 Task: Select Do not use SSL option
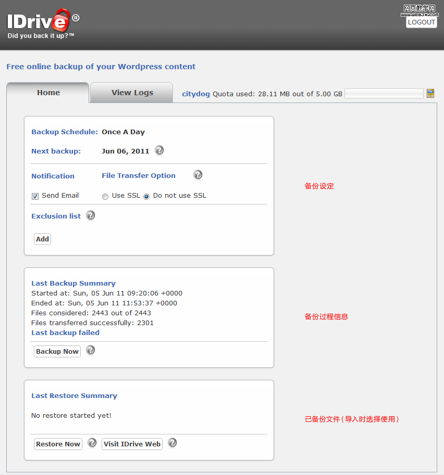click(x=146, y=197)
